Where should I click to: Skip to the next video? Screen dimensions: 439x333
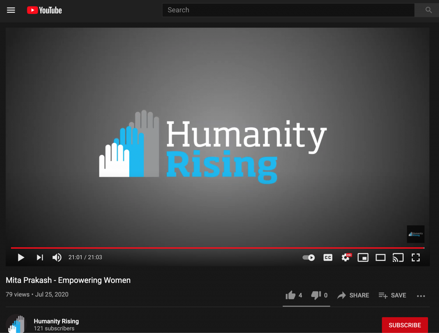[x=40, y=257]
